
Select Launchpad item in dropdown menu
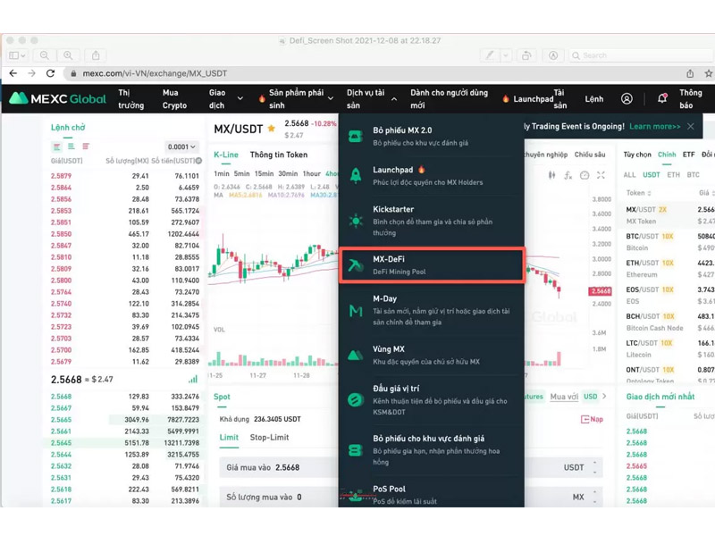(x=432, y=175)
